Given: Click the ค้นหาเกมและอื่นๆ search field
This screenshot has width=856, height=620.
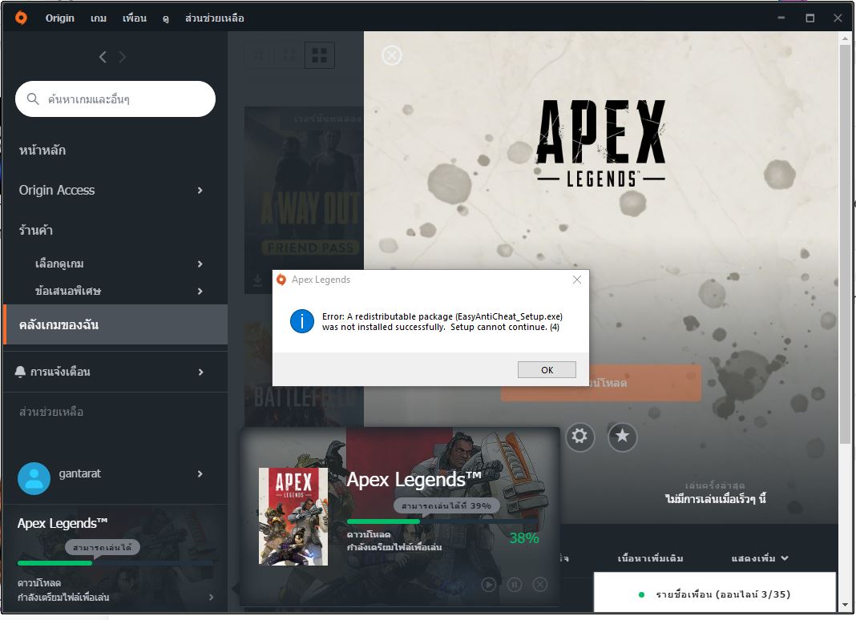Looking at the screenshot, I should point(115,99).
